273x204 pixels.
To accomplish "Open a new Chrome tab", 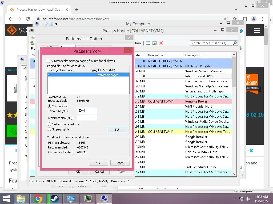I will pyautogui.click(x=77, y=10).
